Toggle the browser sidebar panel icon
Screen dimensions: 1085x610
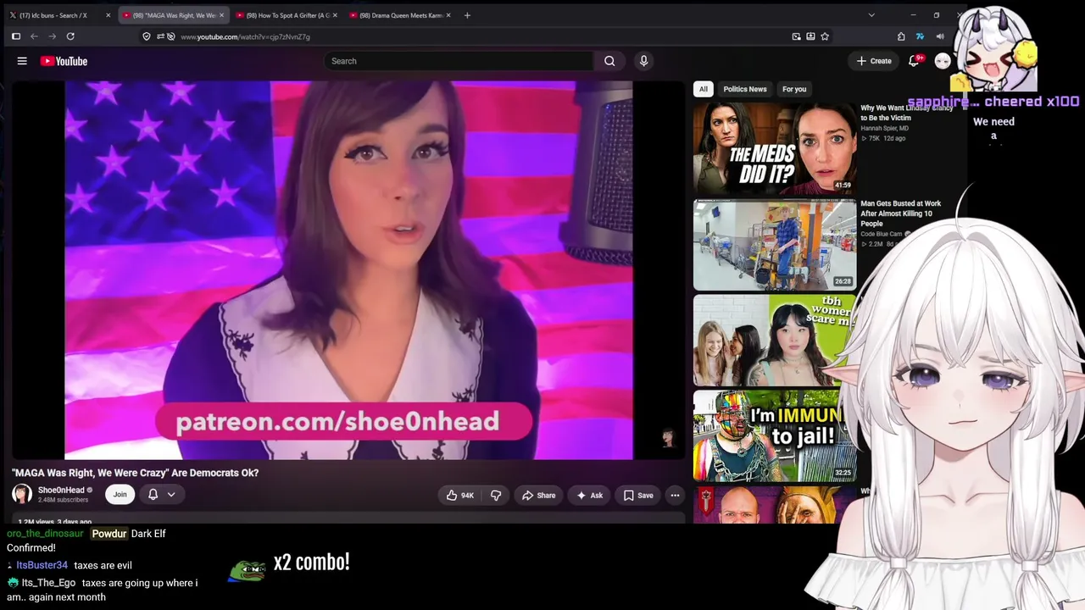click(15, 36)
